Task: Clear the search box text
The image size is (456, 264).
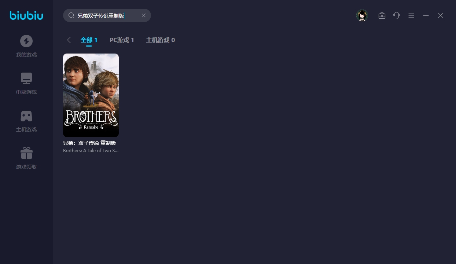Action: [x=144, y=15]
